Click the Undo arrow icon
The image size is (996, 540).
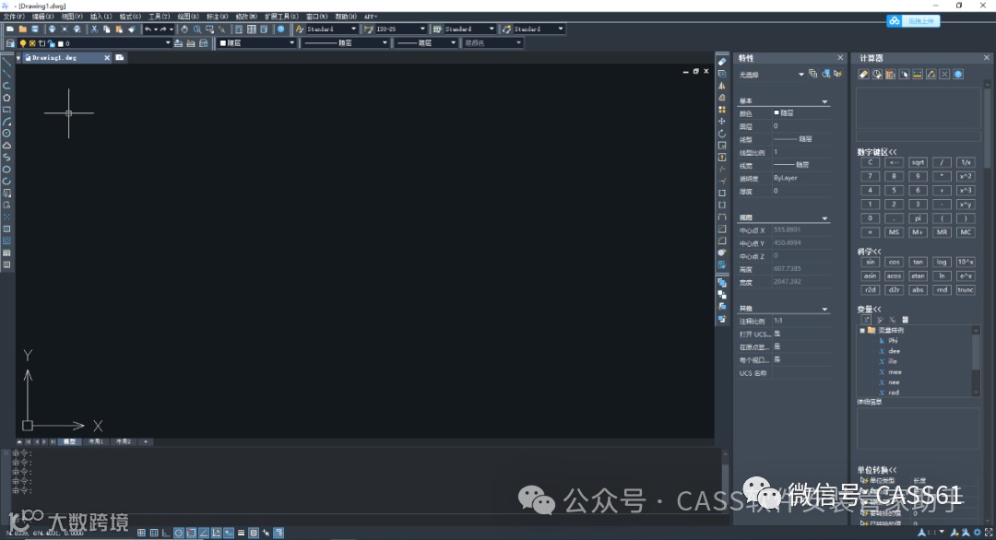pyautogui.click(x=148, y=29)
